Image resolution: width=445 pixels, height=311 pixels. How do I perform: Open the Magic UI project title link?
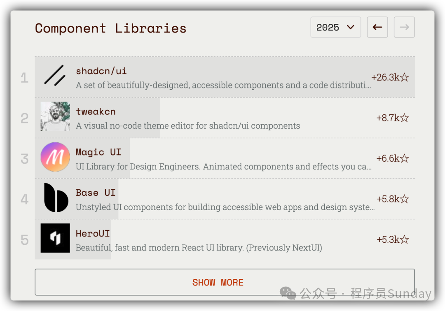tap(98, 152)
